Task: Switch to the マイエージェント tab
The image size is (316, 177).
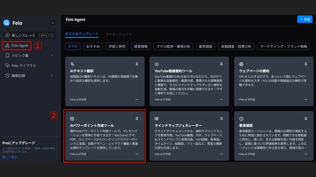Action: [x=119, y=34]
